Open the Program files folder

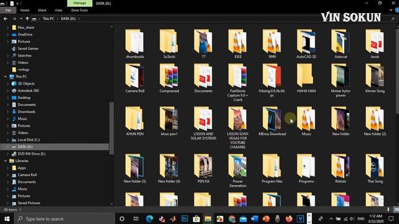pyautogui.click(x=272, y=169)
